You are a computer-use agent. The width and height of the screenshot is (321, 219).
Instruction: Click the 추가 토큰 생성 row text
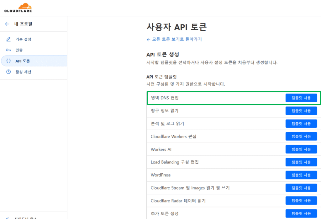pyautogui.click(x=165, y=213)
